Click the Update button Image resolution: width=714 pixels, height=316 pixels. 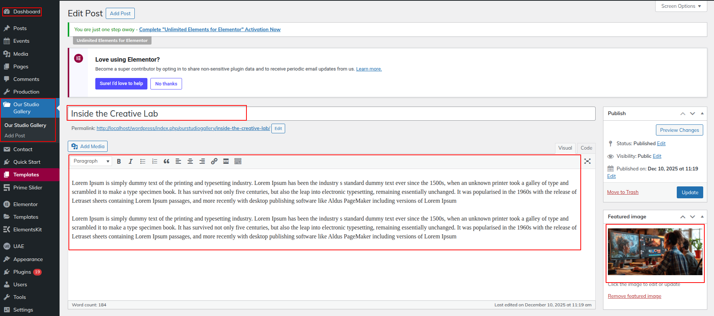pos(690,192)
